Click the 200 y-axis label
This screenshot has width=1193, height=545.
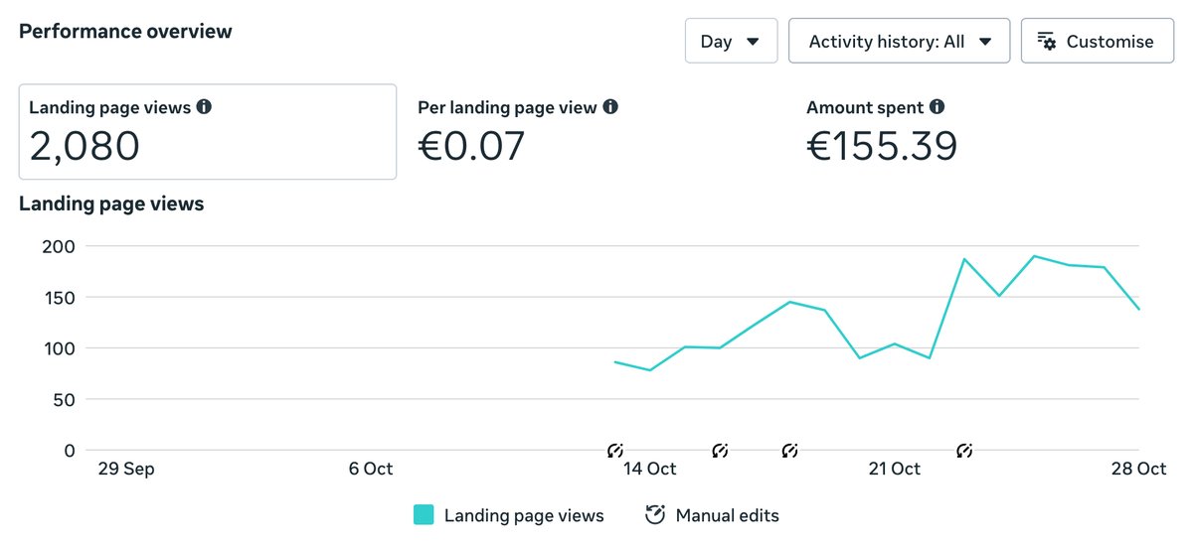[60, 245]
